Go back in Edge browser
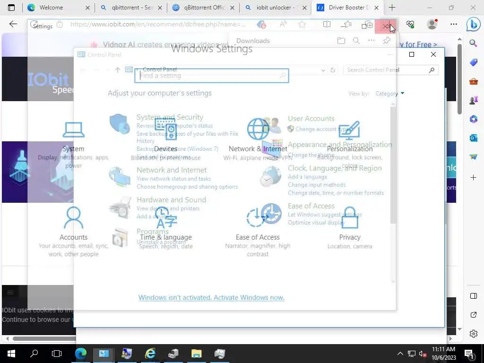Viewport: 484px width, 363px height. (x=13, y=24)
